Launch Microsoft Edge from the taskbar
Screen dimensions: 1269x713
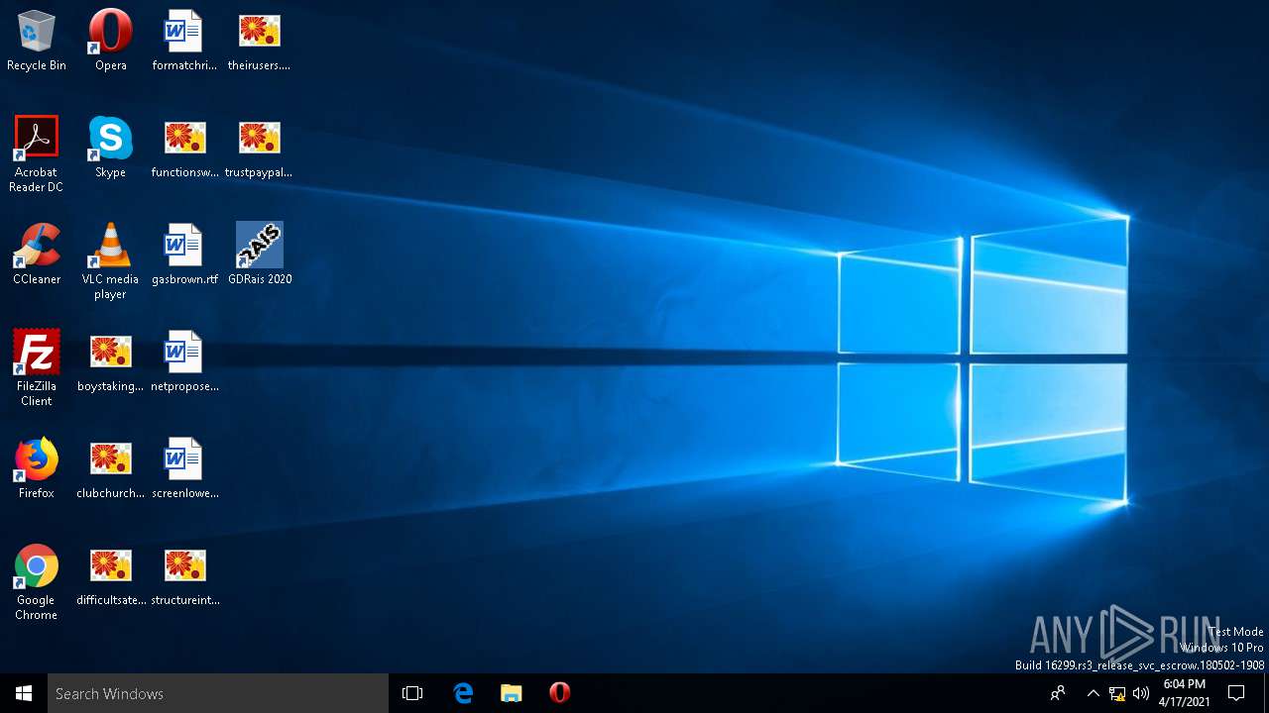point(463,693)
